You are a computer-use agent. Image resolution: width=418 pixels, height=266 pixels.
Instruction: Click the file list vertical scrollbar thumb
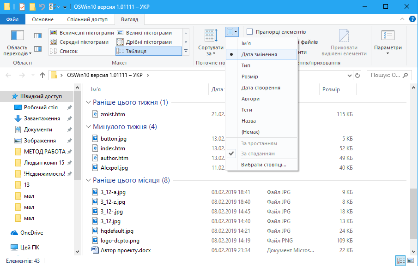(x=413, y=213)
